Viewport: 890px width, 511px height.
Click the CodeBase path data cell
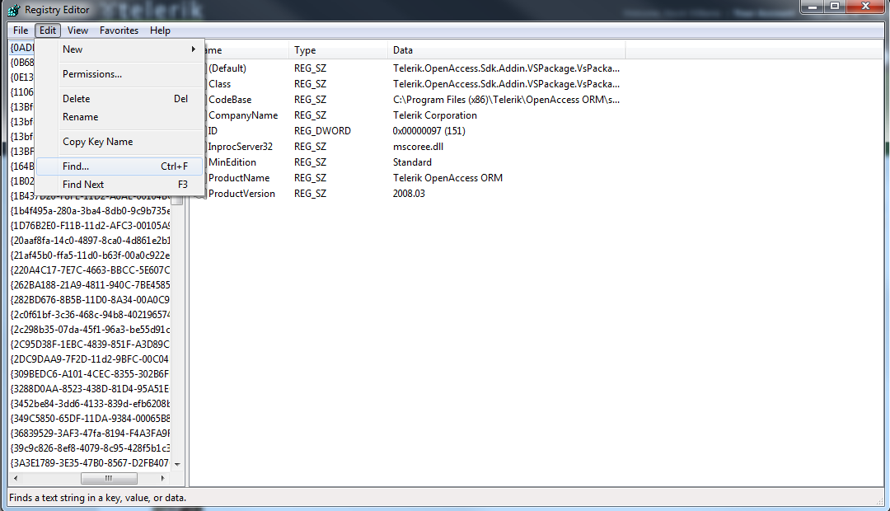[506, 100]
